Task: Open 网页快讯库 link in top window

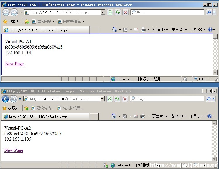Action: 71,22
